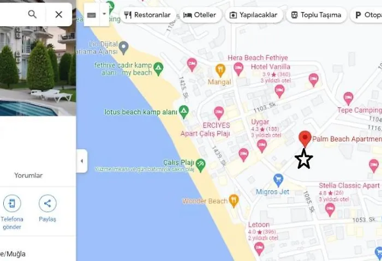The height and width of the screenshot is (261, 382).
Task: Filter map by Restoranlar
Action: [x=148, y=15]
